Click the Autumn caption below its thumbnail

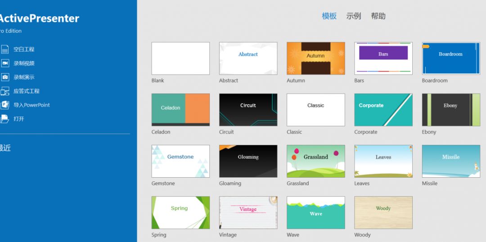click(x=296, y=81)
